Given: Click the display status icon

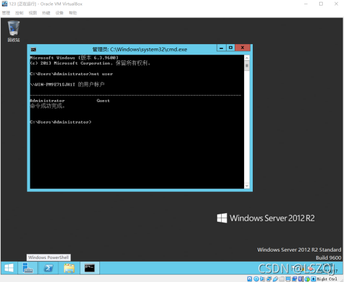Looking at the screenshot, I should point(288,279).
